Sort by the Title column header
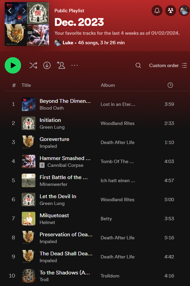The image size is (190, 286). click(x=26, y=85)
